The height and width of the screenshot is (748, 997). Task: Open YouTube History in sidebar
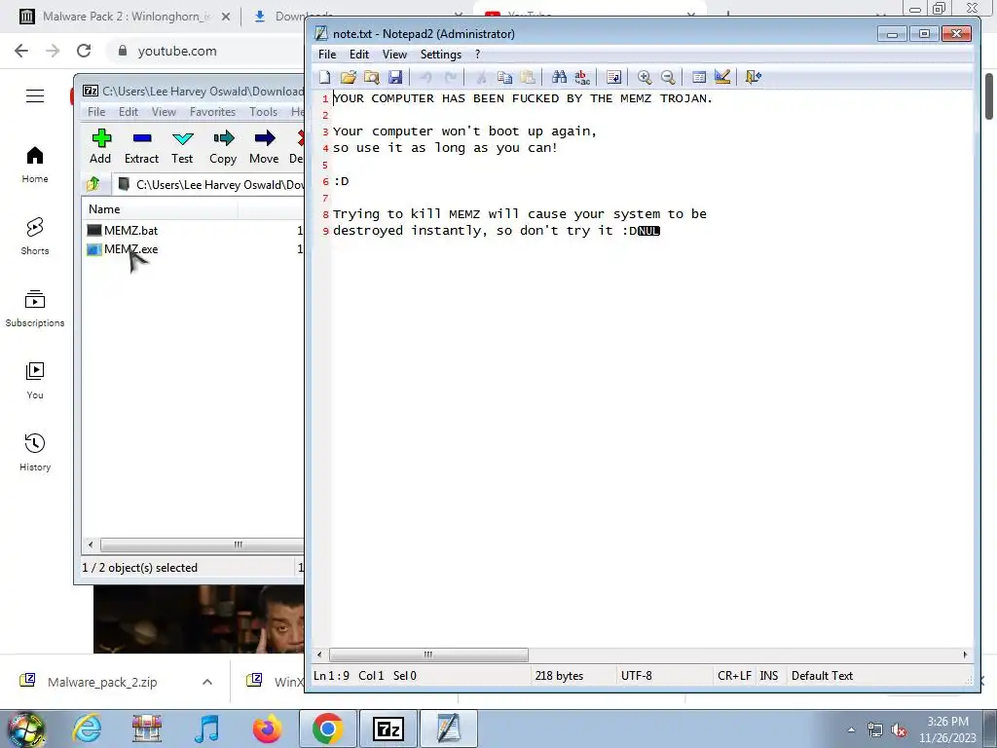click(x=35, y=452)
